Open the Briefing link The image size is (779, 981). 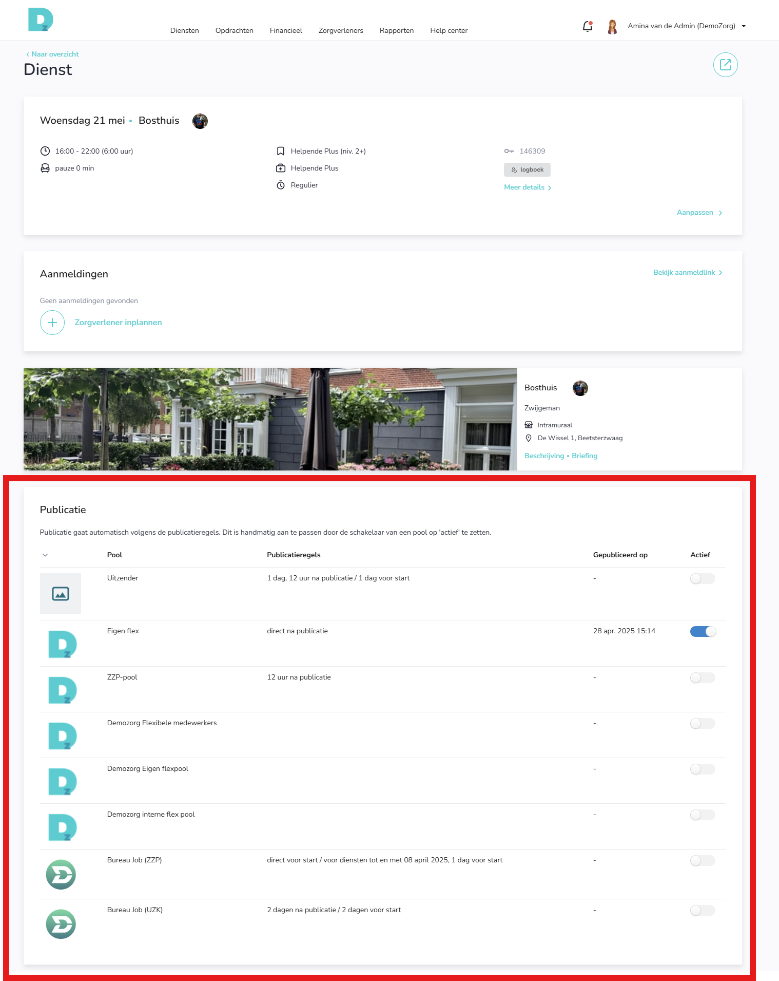click(585, 456)
